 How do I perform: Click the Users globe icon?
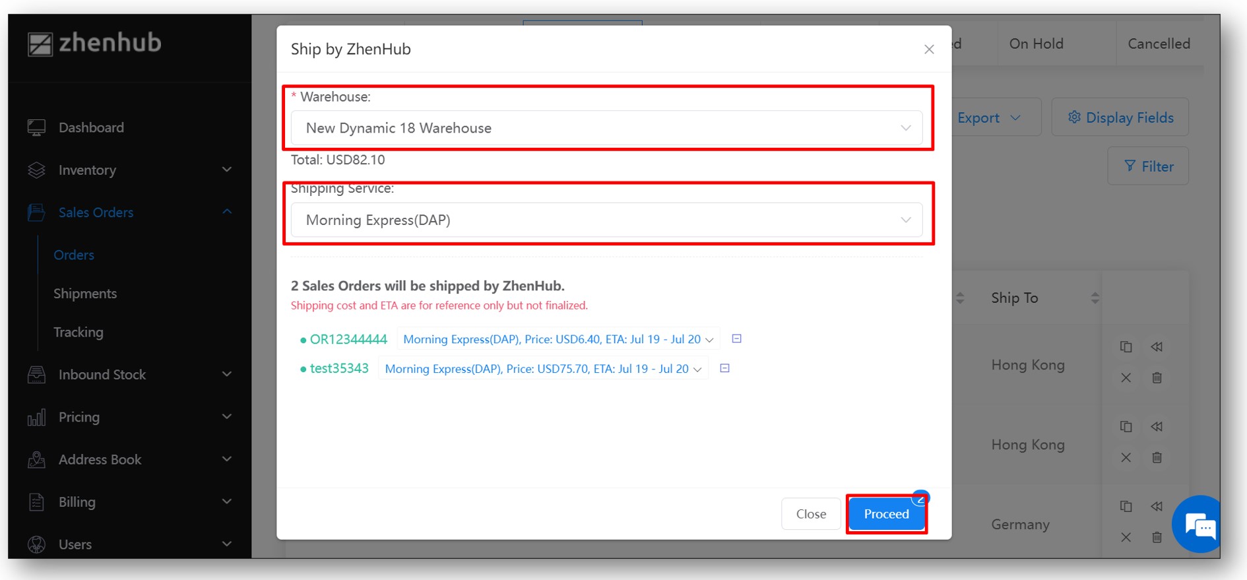pos(37,544)
